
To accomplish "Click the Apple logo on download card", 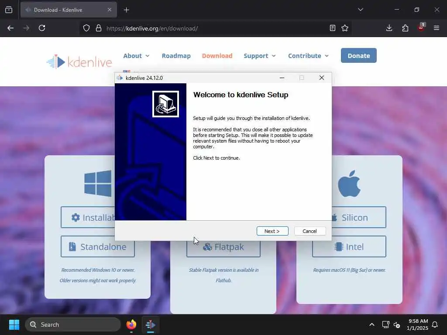I will tap(349, 184).
